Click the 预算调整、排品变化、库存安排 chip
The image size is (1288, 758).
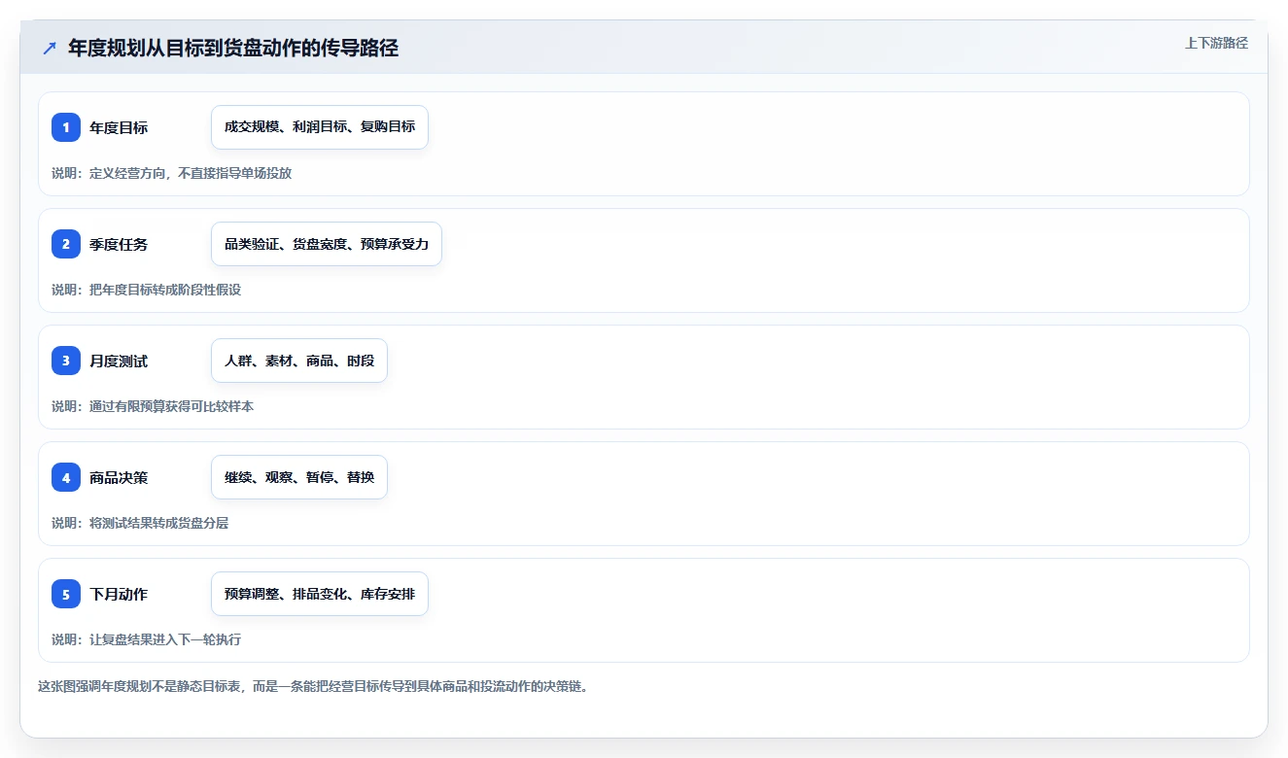[320, 594]
